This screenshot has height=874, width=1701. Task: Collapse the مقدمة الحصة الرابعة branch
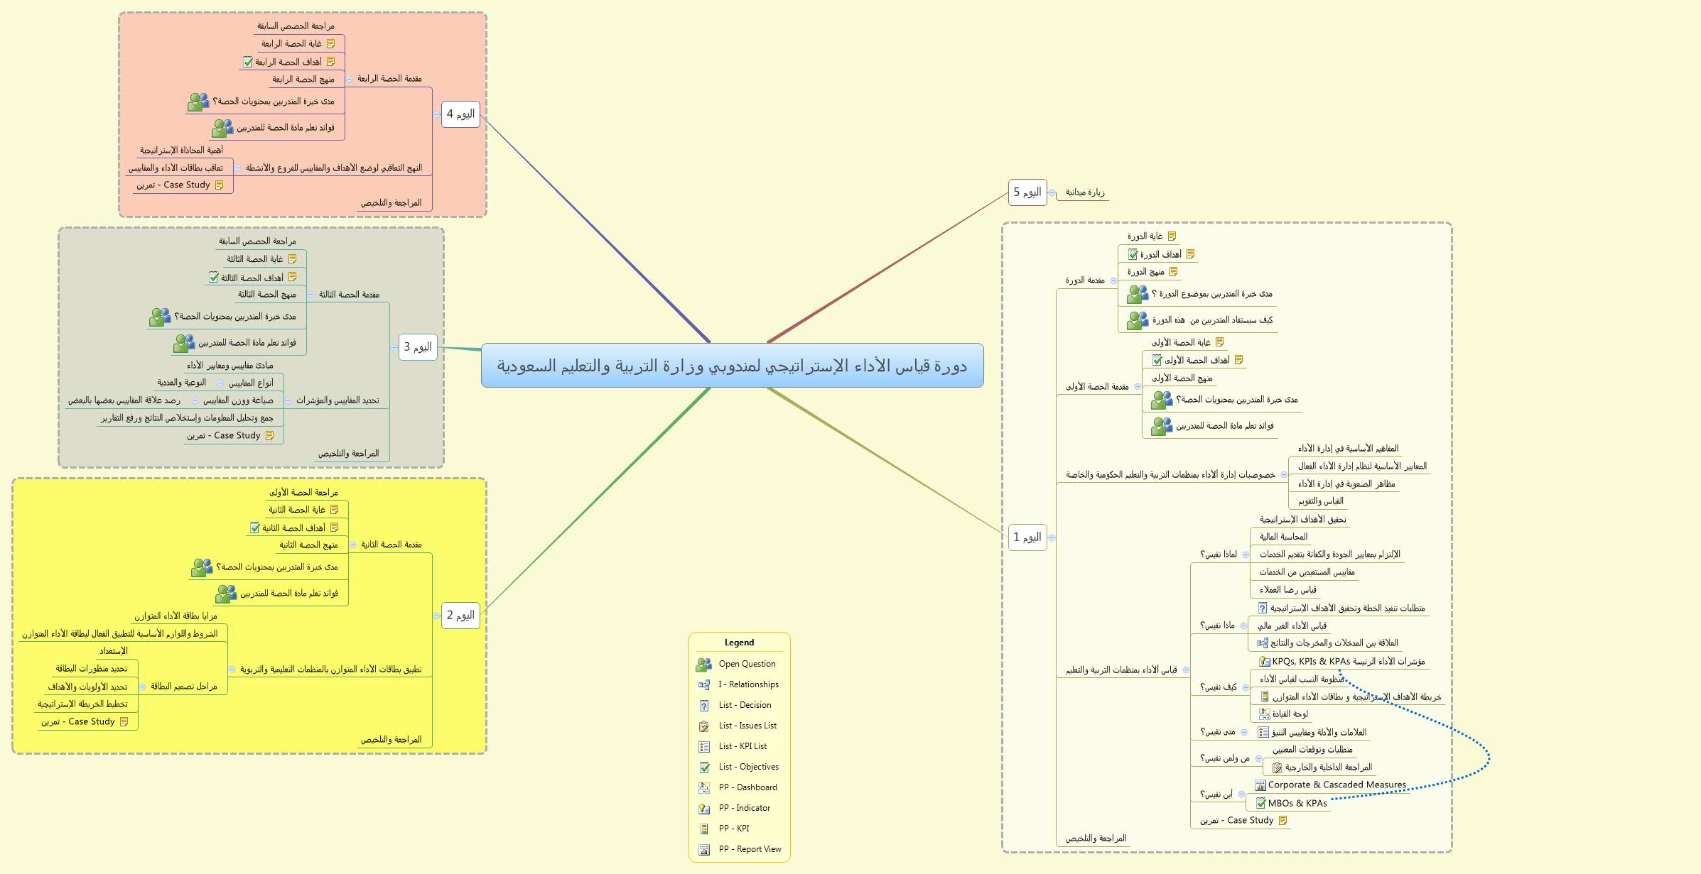350,79
